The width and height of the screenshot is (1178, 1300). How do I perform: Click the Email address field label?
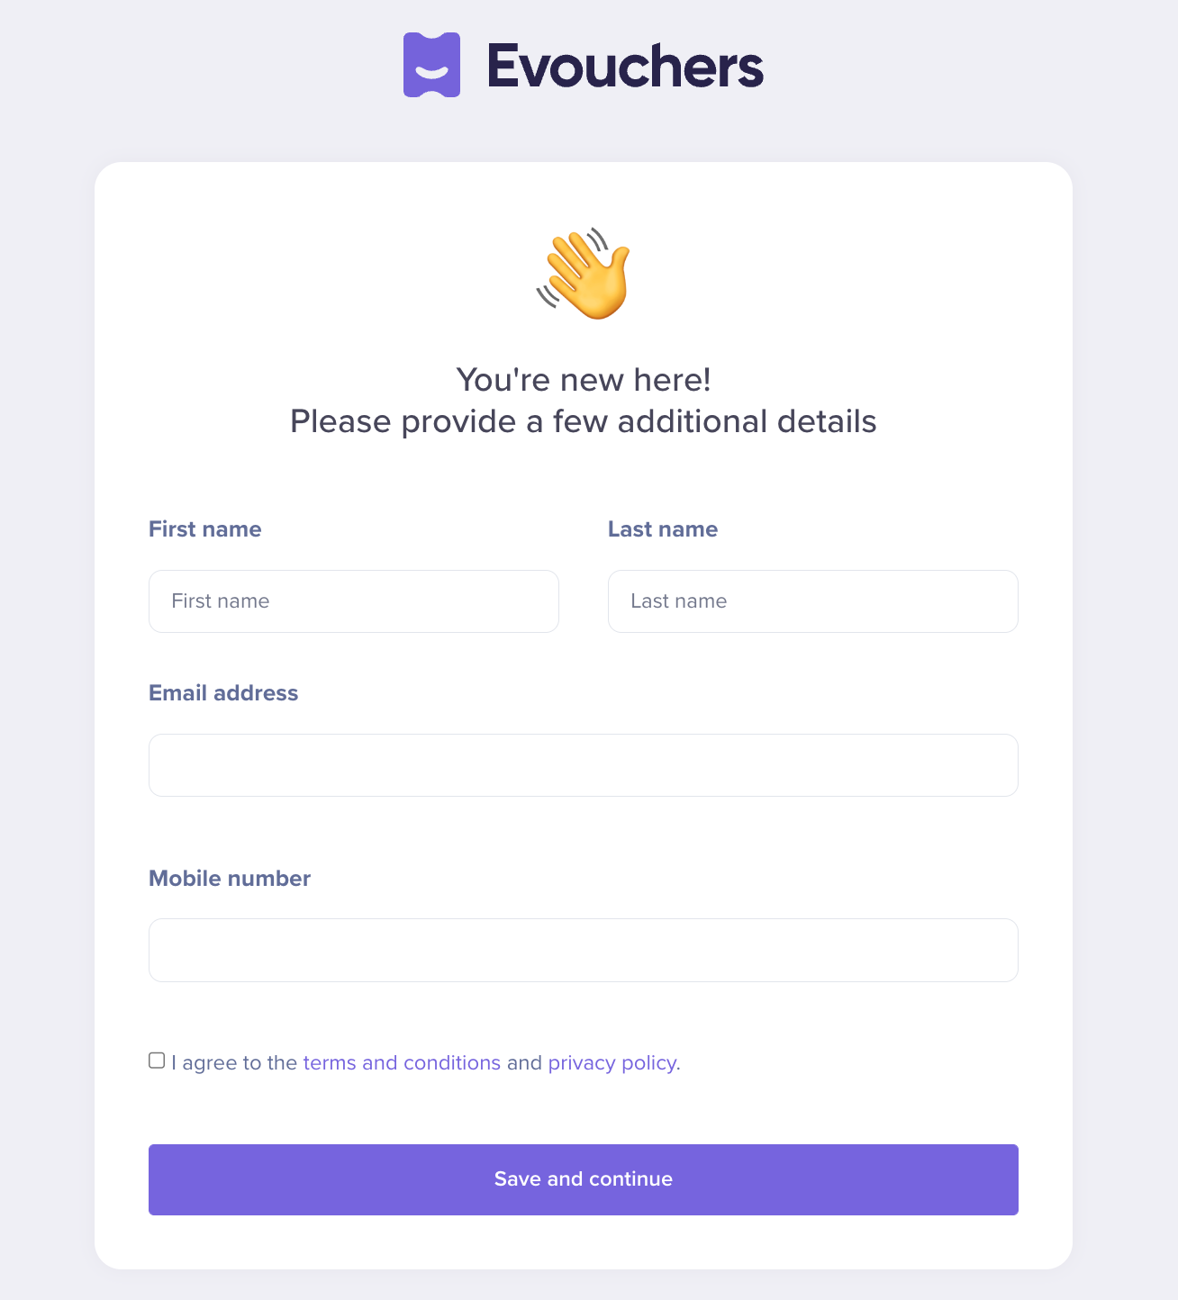(x=223, y=693)
